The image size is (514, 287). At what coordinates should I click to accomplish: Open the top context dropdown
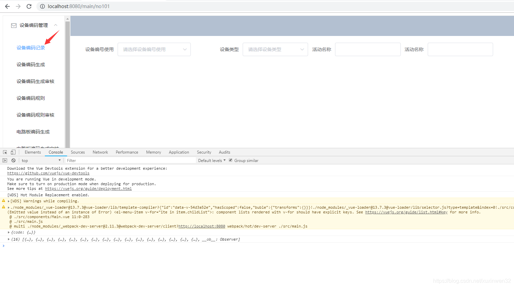pos(41,161)
